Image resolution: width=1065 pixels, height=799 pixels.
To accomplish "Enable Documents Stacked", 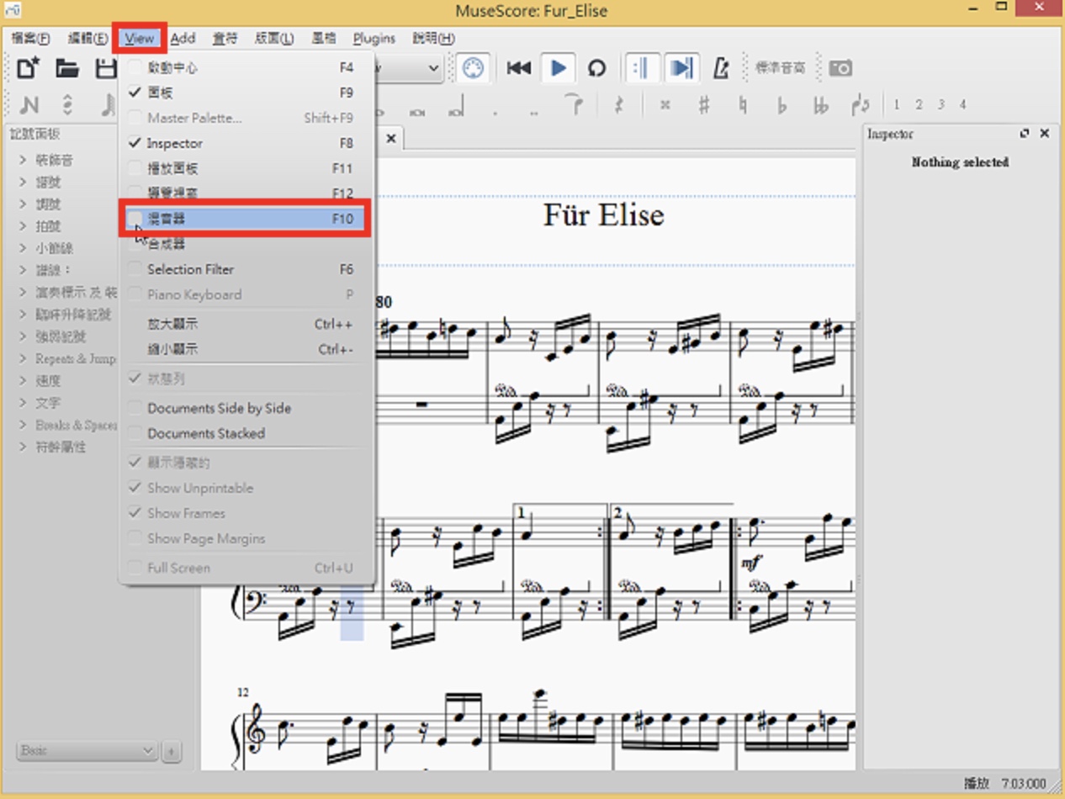I will click(x=246, y=433).
